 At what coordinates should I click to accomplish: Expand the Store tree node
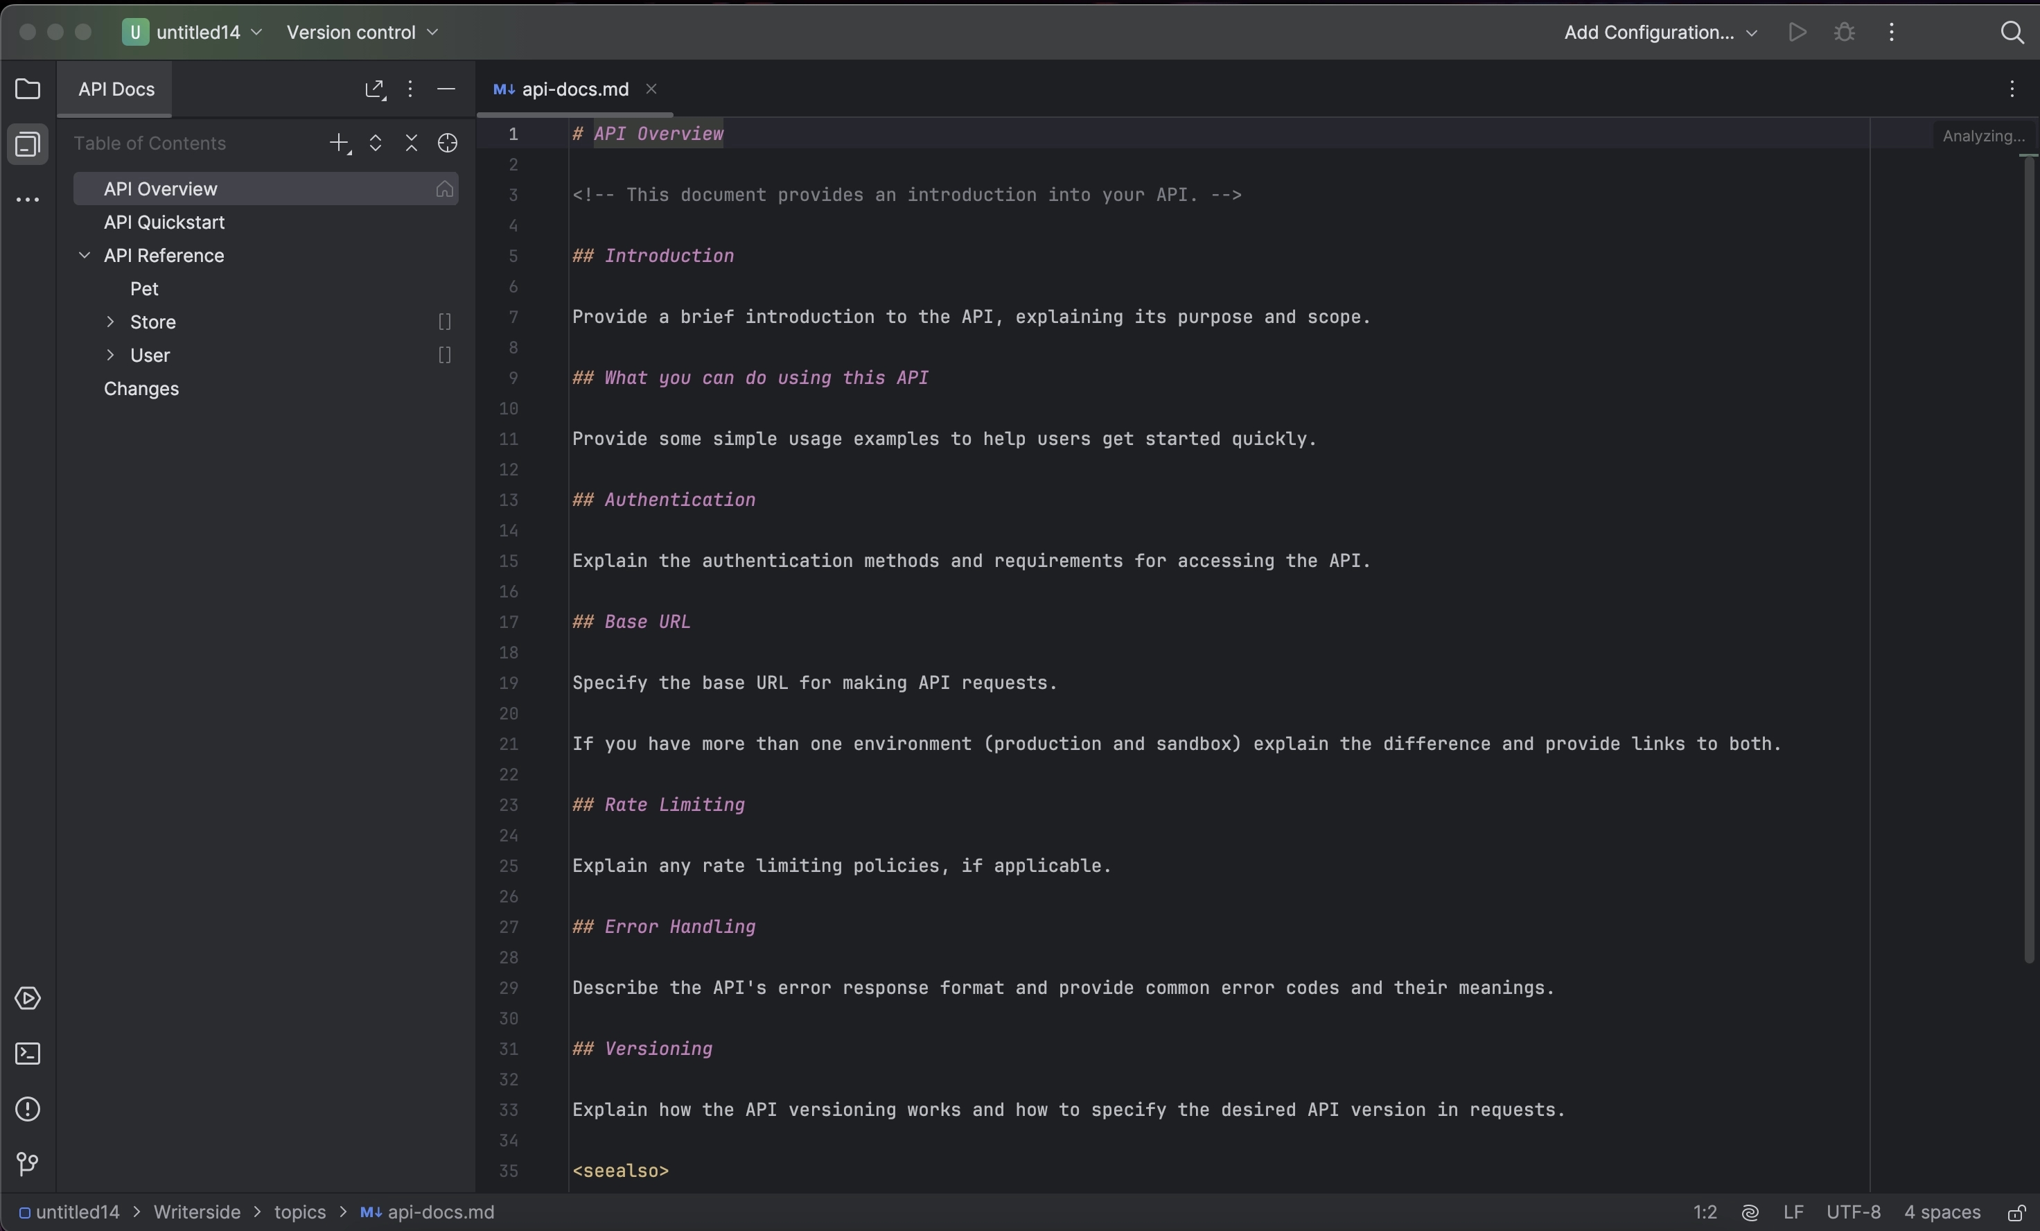click(x=110, y=322)
